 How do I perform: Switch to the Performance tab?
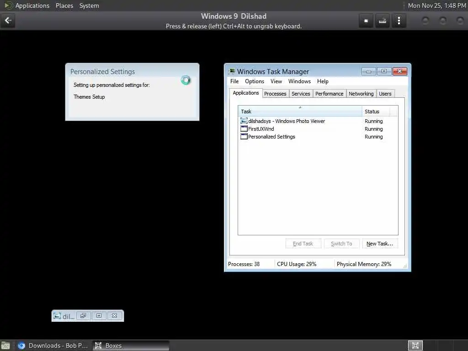pos(329,94)
